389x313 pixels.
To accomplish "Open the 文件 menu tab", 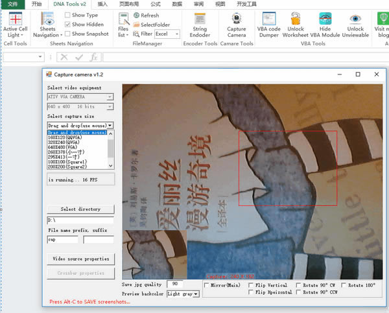I will click(13, 5).
